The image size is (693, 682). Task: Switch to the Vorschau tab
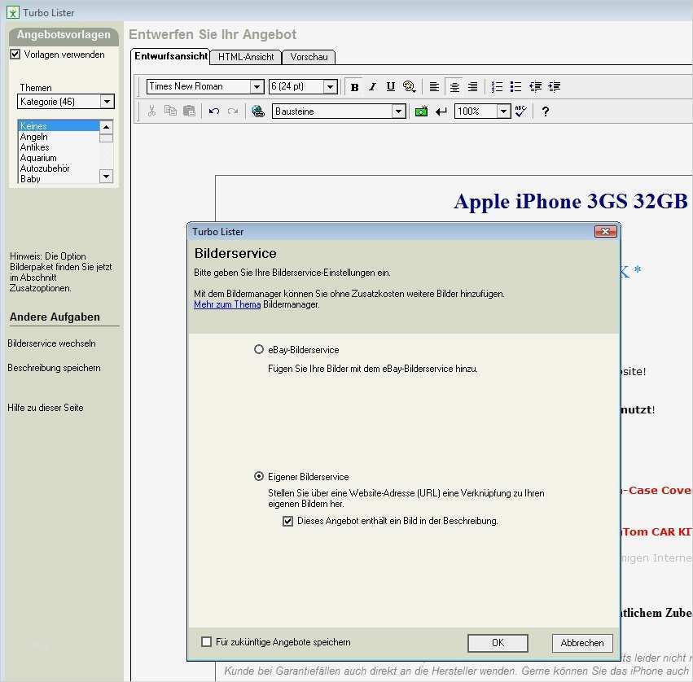pyautogui.click(x=309, y=57)
